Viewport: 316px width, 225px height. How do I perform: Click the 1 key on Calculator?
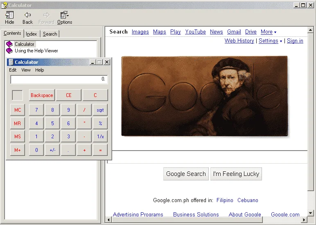pos(36,137)
